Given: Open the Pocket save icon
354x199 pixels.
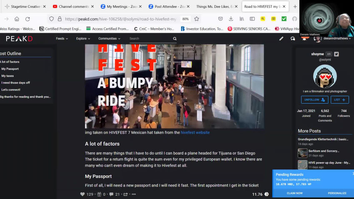Looking at the screenshot, I should [221, 19].
